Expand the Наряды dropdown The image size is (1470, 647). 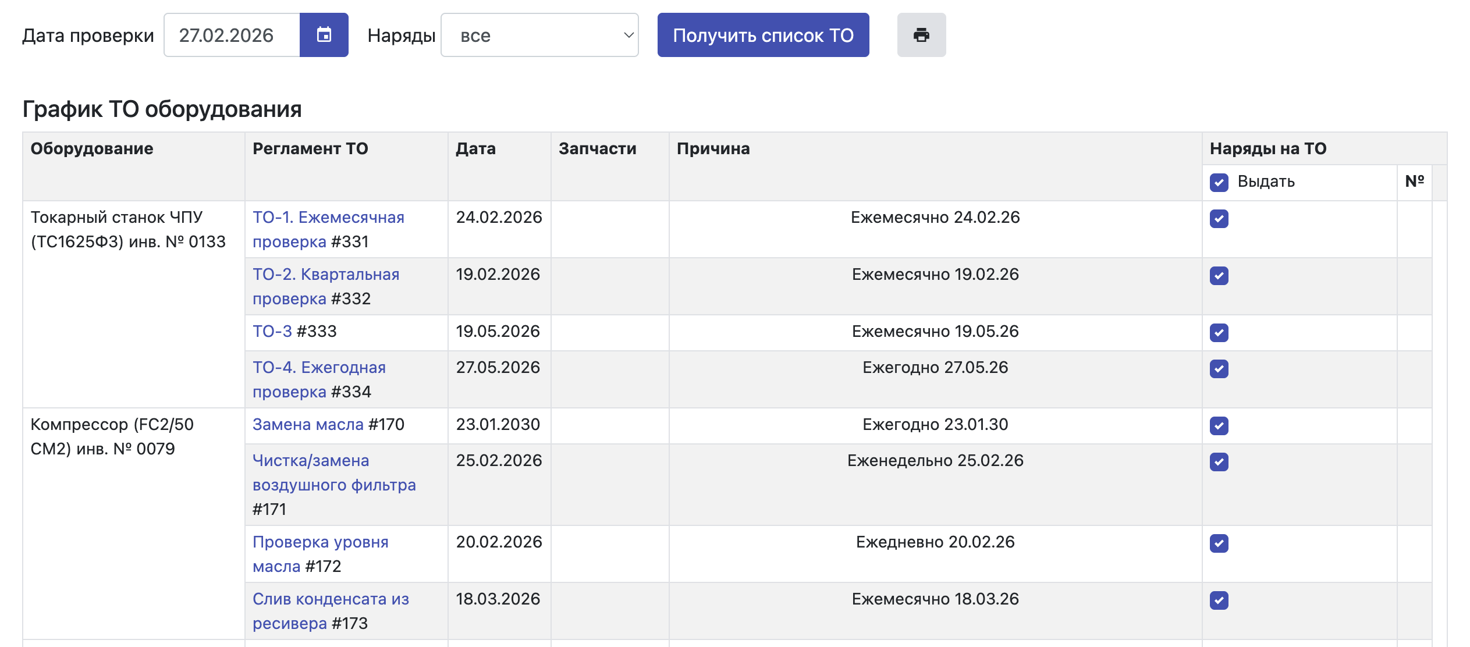coord(539,35)
